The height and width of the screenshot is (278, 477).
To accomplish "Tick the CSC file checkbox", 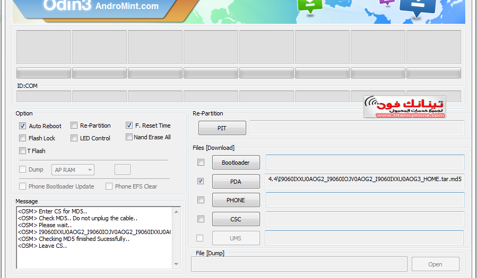I will (201, 219).
